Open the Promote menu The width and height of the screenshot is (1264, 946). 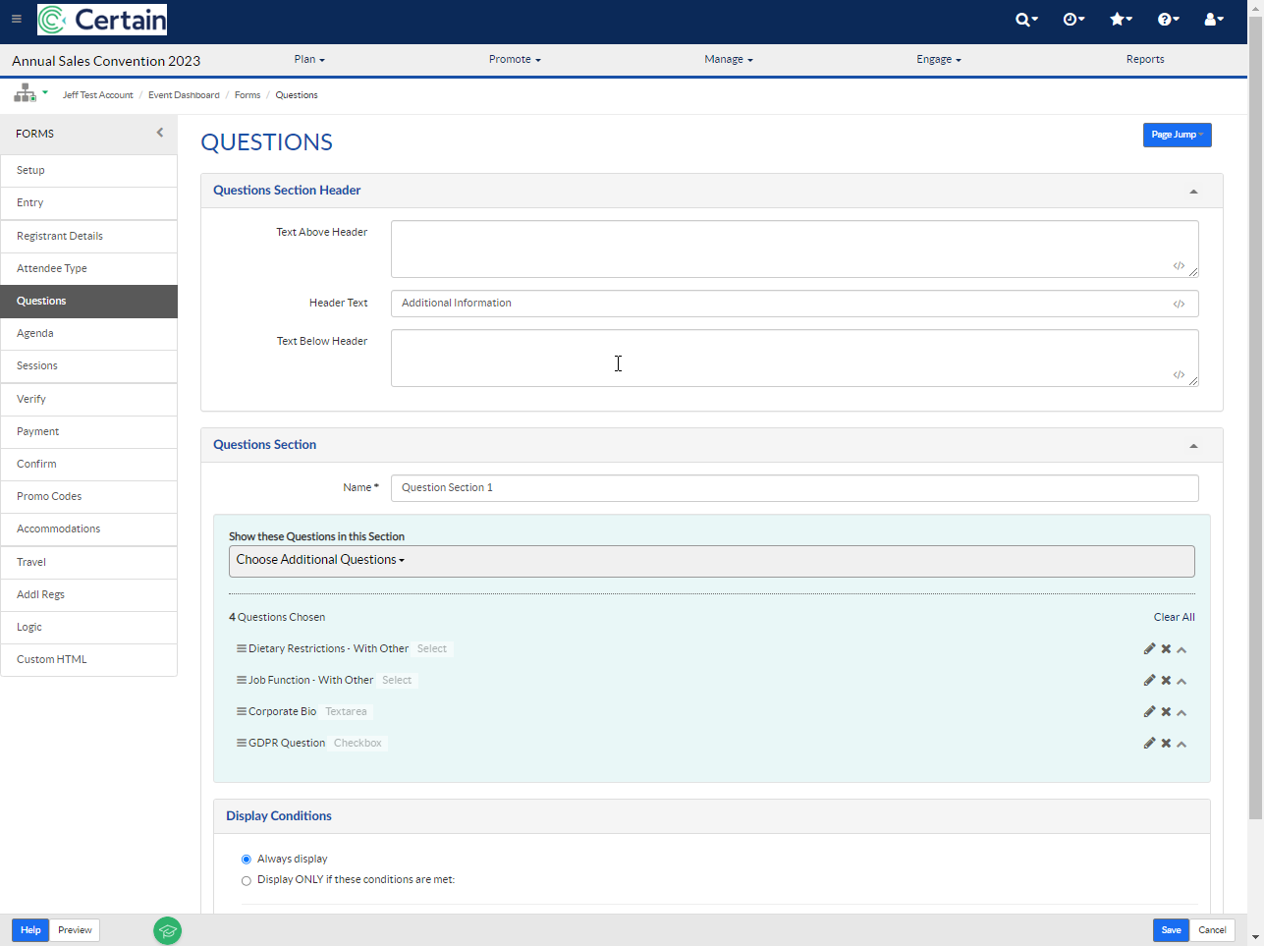click(515, 60)
